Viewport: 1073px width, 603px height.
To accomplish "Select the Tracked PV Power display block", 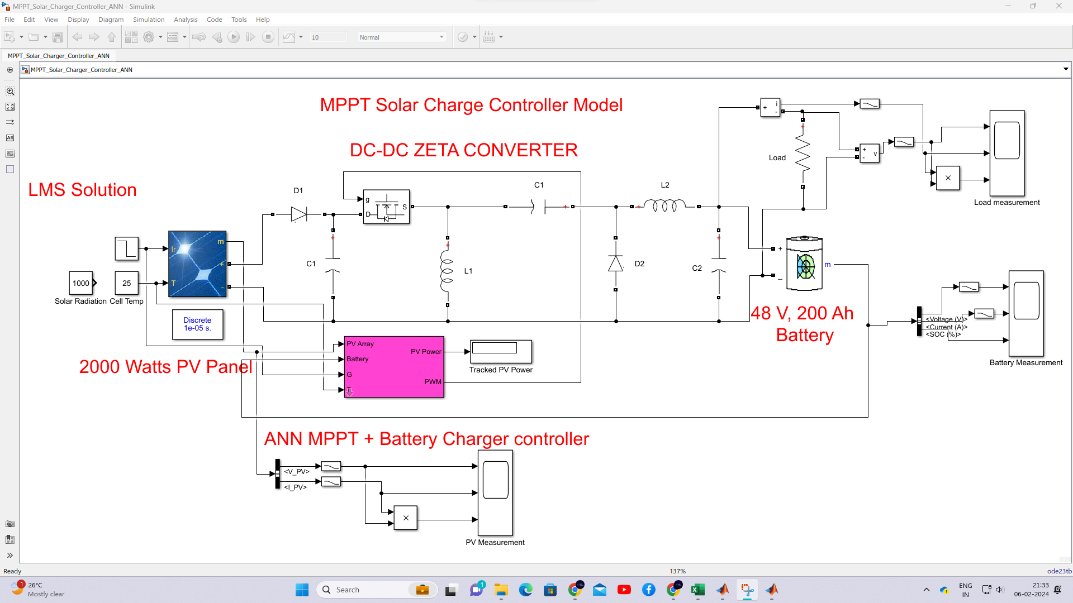I will click(500, 352).
